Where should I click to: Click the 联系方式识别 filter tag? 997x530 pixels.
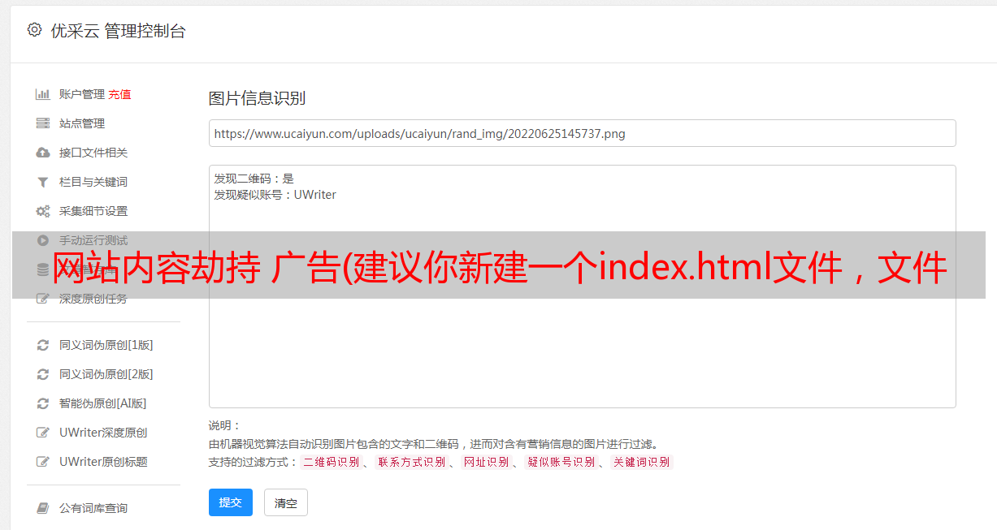[412, 462]
